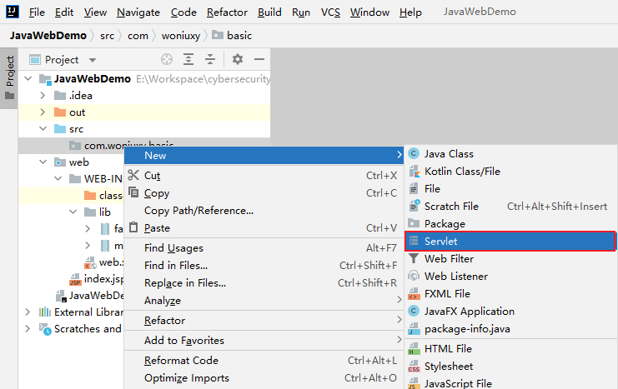The image size is (618, 389).
Task: Click the FXML File icon
Action: (414, 294)
